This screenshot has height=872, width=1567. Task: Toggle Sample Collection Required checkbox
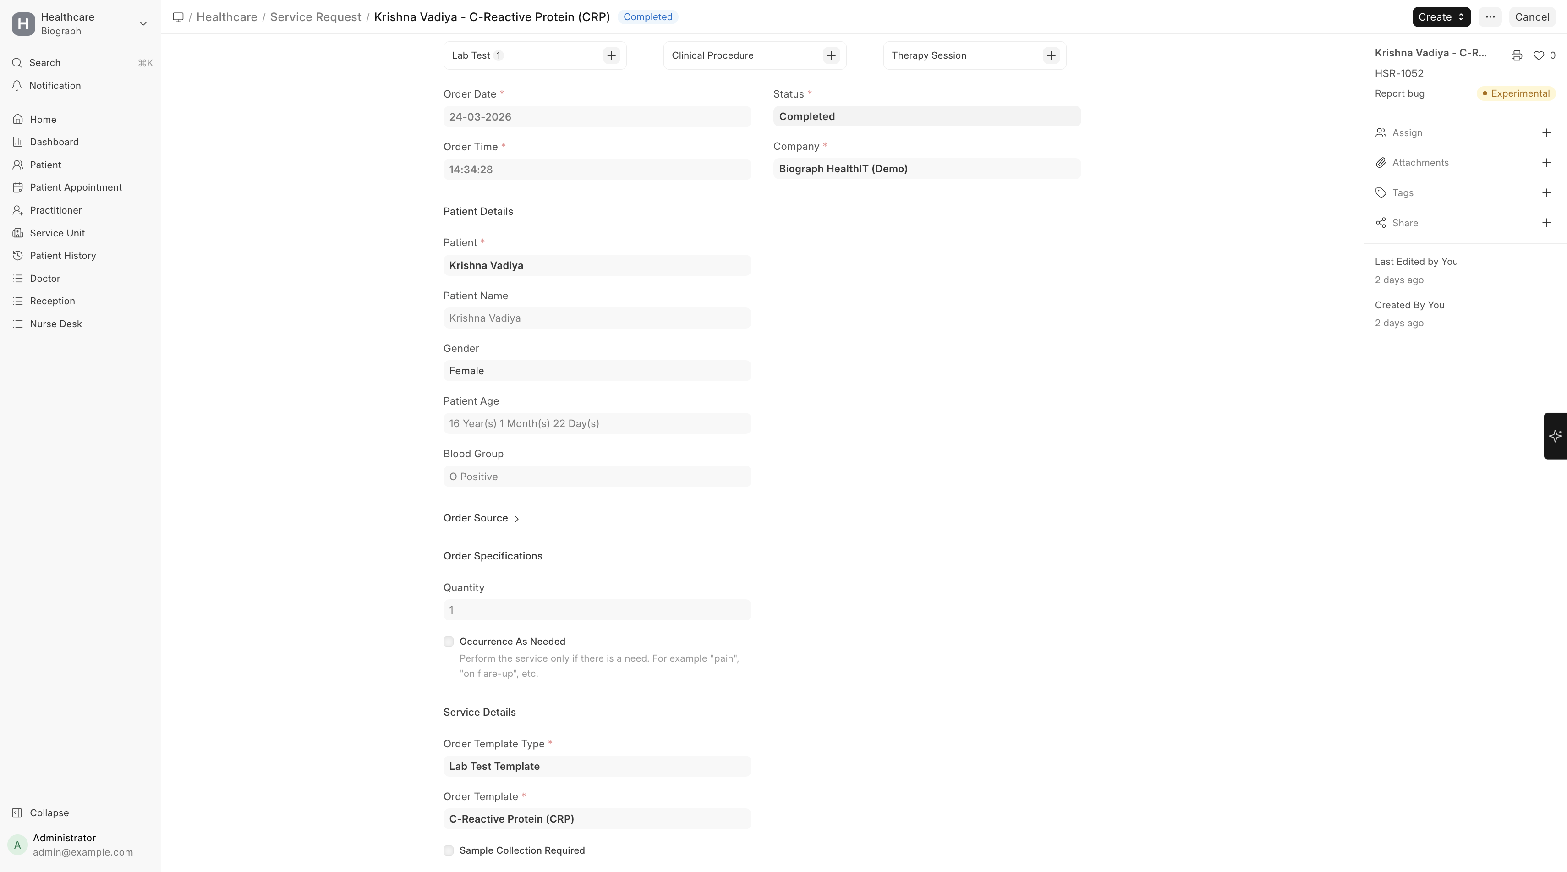coord(448,850)
